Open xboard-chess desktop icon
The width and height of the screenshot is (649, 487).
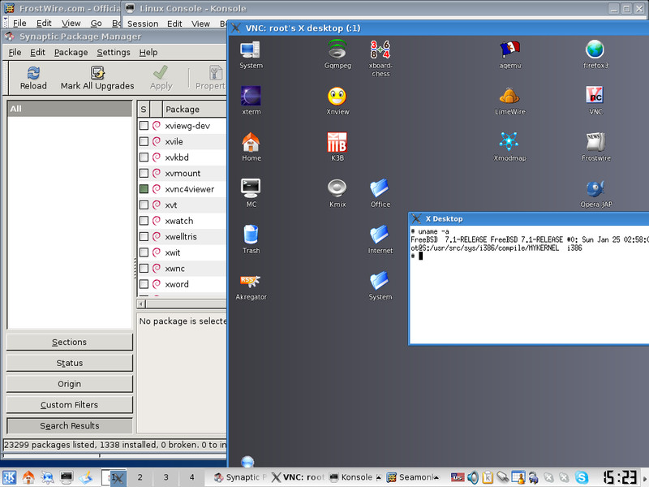(x=380, y=50)
